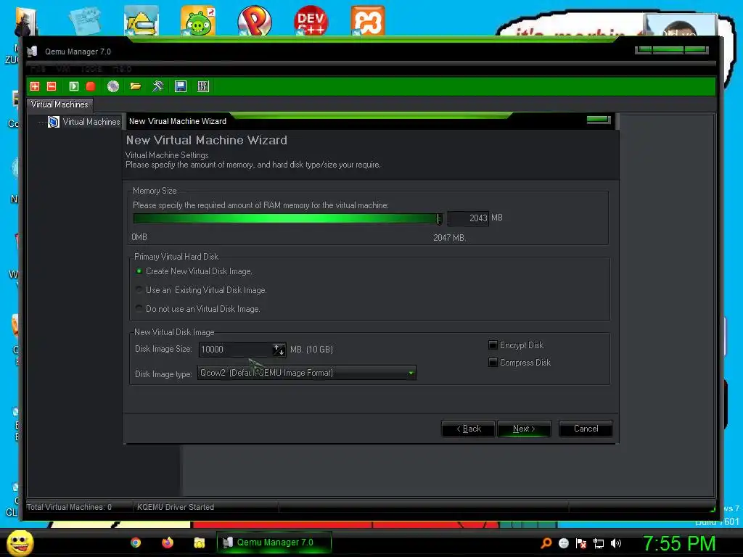Click the Virtual Machines tree node icon
This screenshot has width=743, height=557.
coord(54,122)
